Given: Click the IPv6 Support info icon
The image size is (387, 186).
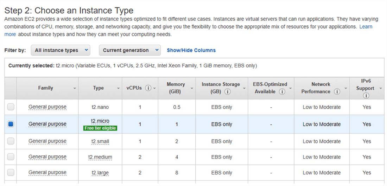Looking at the screenshot, I should click(x=366, y=96).
